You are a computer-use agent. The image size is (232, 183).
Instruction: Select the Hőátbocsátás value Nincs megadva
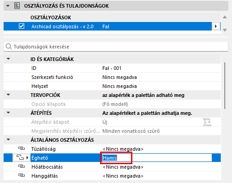123,167
